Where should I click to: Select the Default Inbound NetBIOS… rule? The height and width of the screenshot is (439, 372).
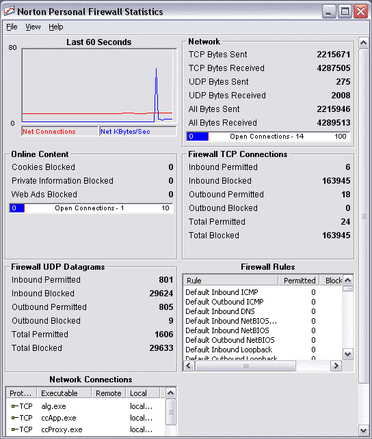point(231,321)
